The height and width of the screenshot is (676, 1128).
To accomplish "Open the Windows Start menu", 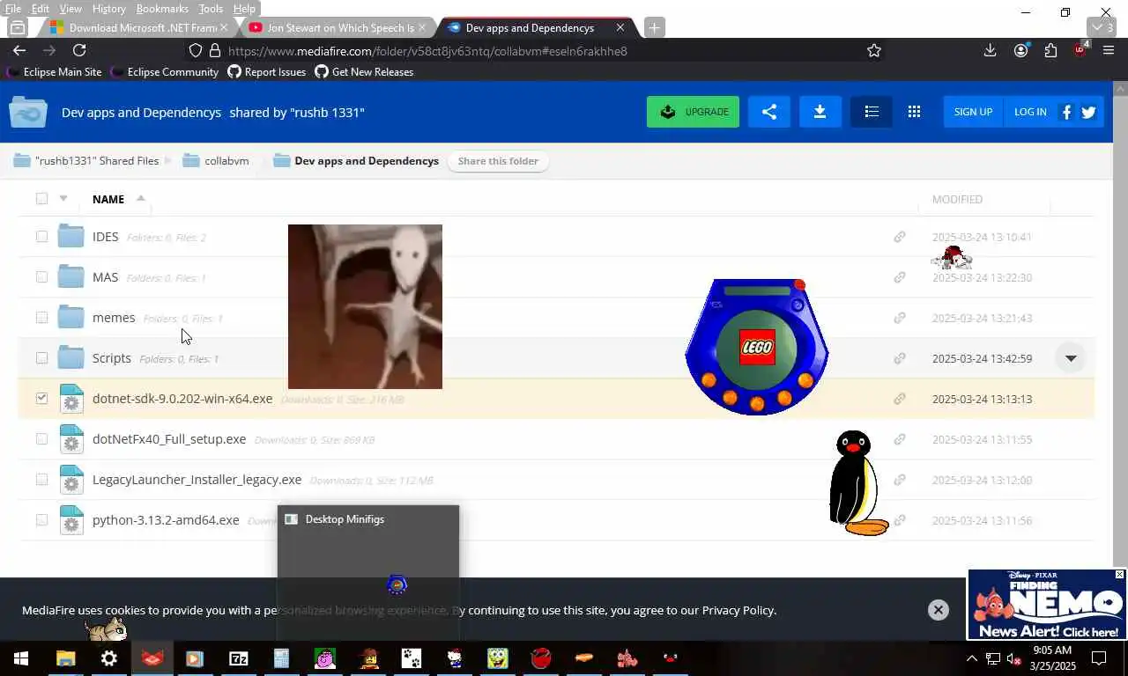I will tap(21, 658).
